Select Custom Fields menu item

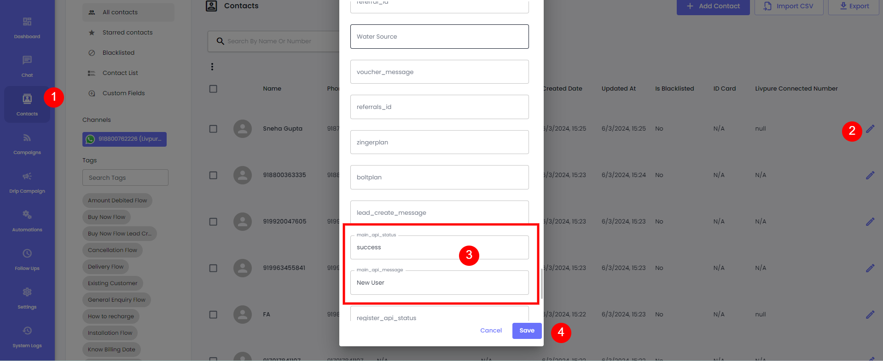tap(123, 93)
